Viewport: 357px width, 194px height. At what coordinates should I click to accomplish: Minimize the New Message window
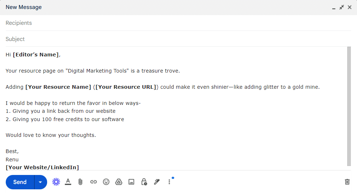(x=334, y=8)
